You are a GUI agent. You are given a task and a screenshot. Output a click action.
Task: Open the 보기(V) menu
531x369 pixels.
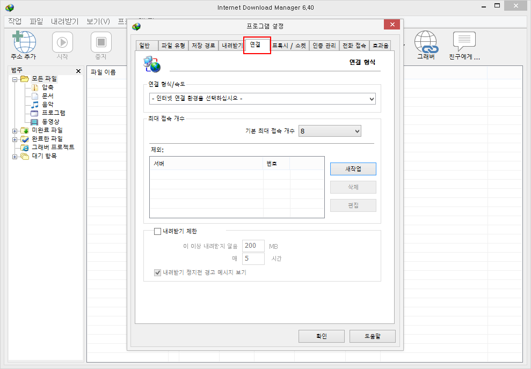click(x=98, y=21)
